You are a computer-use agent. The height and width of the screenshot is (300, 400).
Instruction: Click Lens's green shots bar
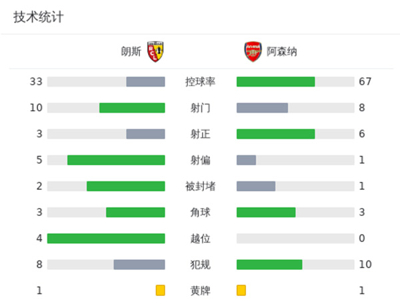132,108
